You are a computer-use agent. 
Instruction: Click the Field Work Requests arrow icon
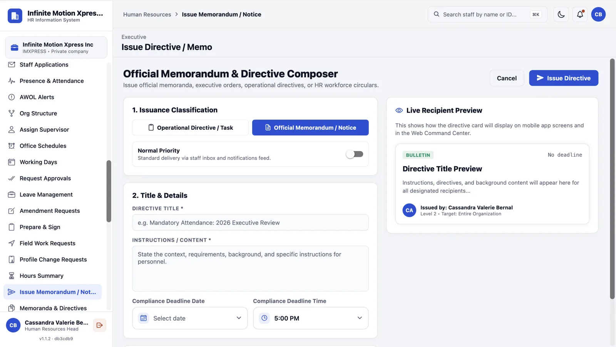point(12,243)
